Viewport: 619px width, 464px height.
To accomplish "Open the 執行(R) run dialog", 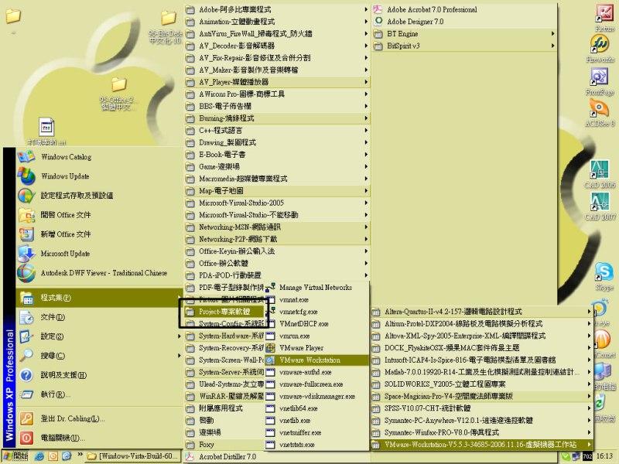I will 99,394.
